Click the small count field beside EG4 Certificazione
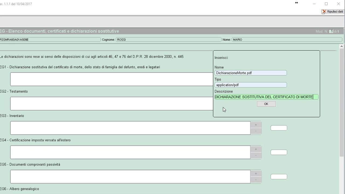The height and width of the screenshot is (194, 345). coord(279,152)
